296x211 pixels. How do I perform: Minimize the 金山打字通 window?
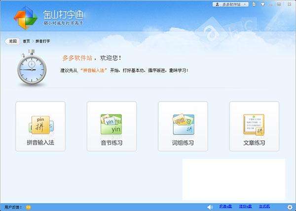point(271,4)
